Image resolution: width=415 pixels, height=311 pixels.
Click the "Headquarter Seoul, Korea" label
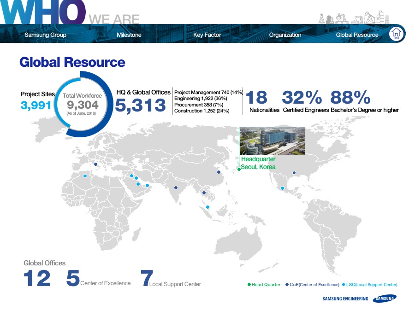258,163
